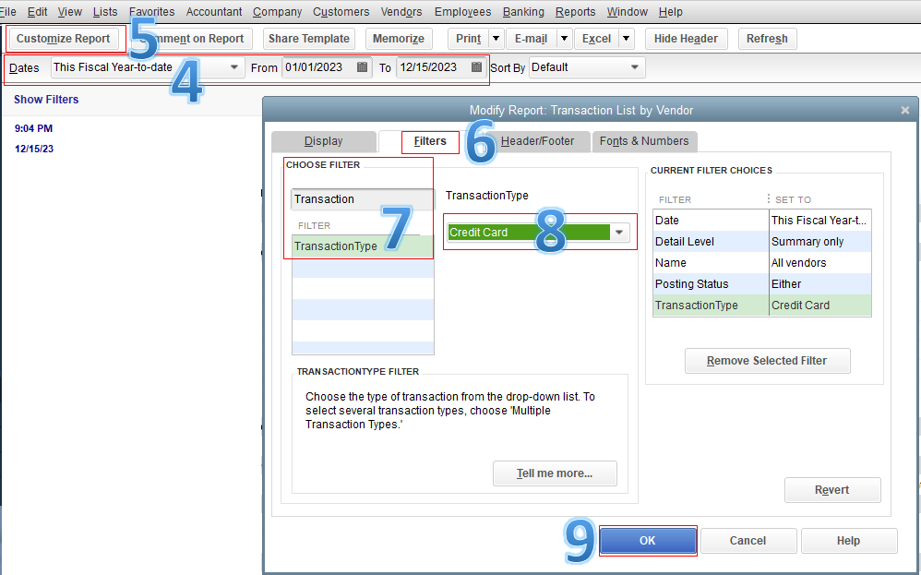Switch to the Fonts & Numbers tab
This screenshot has width=921, height=575.
click(x=644, y=141)
